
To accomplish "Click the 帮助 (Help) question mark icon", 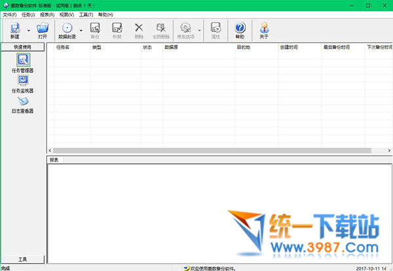I will click(240, 28).
